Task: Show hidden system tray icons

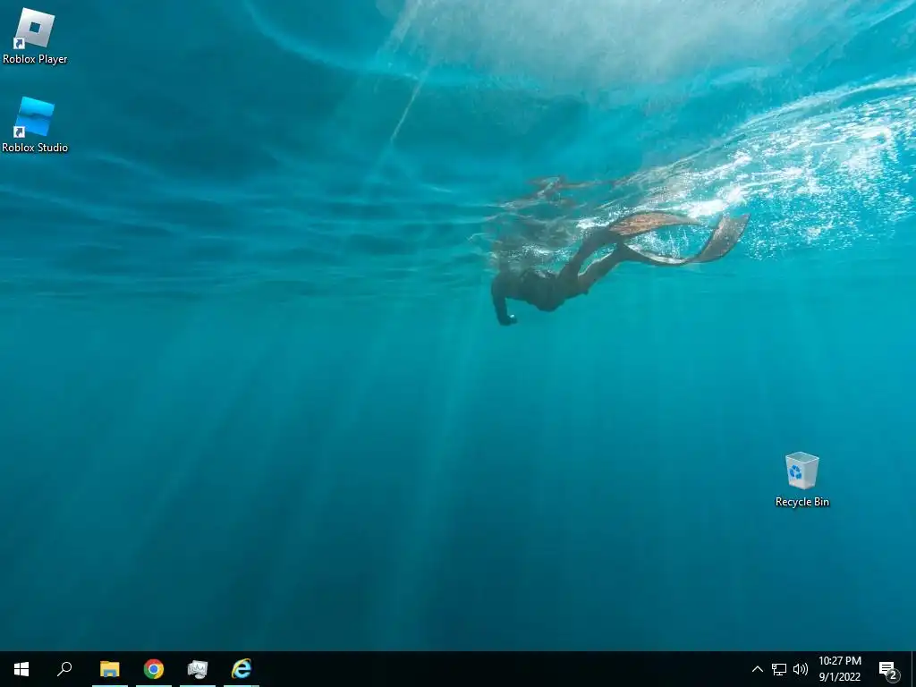Action: coord(757,669)
